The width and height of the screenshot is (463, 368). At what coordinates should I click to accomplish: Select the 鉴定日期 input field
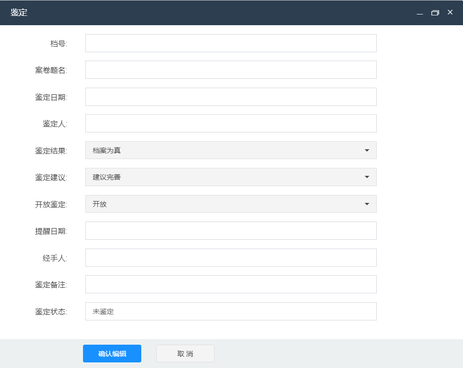pyautogui.click(x=231, y=97)
